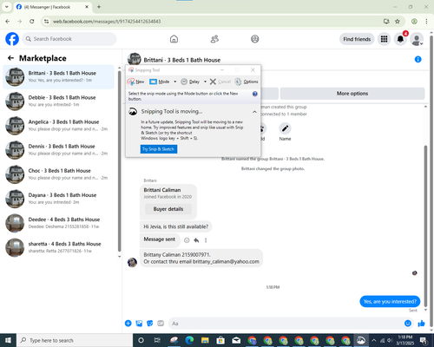
Task: Open the Brittani 3 Beds 1 Bath conversation
Action: tap(58, 77)
